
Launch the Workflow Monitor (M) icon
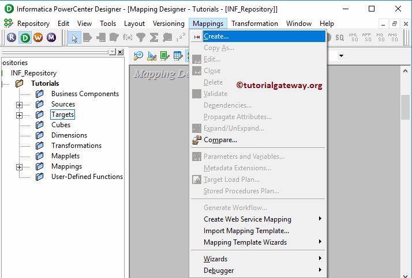[x=51, y=37]
